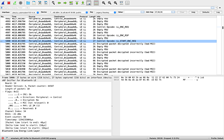224x140 pixels.
Task: Click the expert info red status icon
Action: pos(3,138)
